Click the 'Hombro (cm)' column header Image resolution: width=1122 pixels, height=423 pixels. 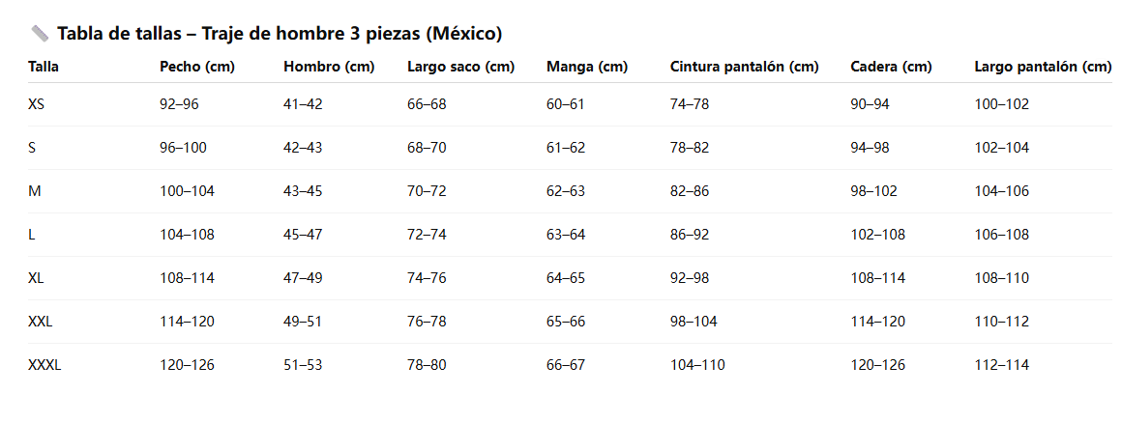[328, 67]
